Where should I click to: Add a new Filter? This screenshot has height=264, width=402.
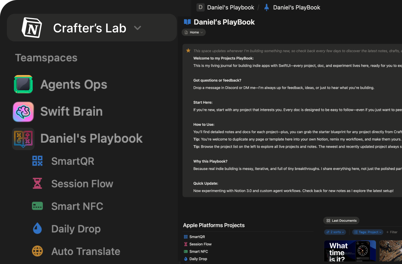(x=392, y=232)
